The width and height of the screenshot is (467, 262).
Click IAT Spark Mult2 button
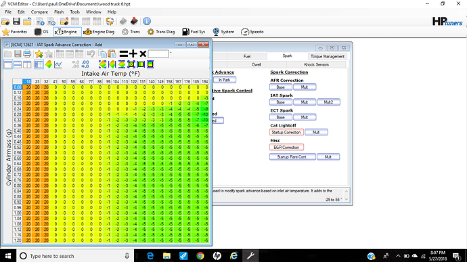click(x=328, y=102)
